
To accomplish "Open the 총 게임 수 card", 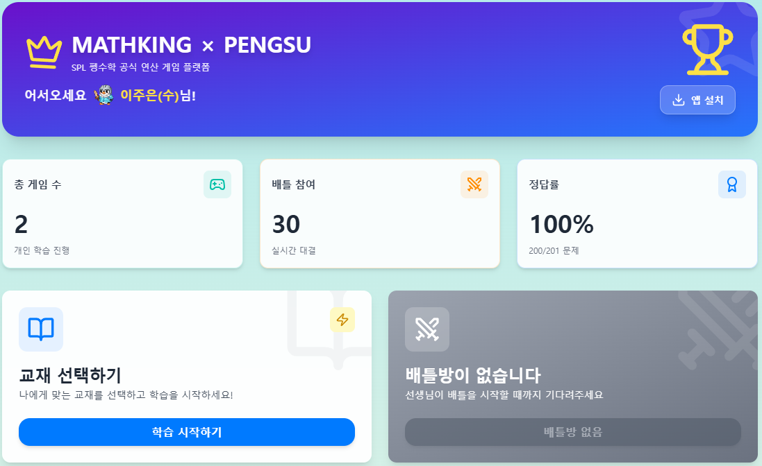I will coord(122,213).
